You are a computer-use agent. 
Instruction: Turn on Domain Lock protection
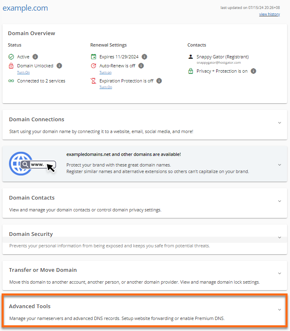click(x=23, y=72)
